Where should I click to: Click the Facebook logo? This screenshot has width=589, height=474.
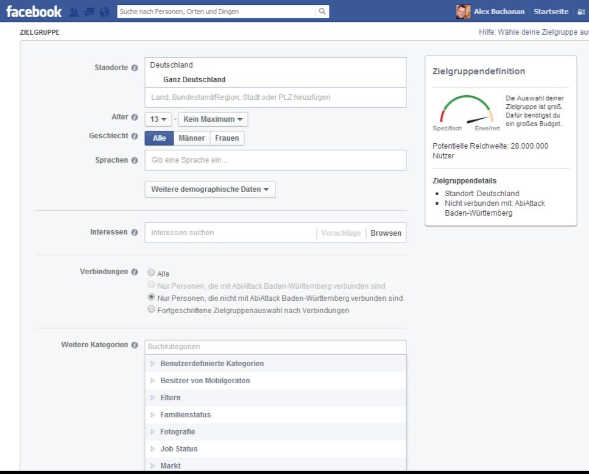(x=34, y=12)
